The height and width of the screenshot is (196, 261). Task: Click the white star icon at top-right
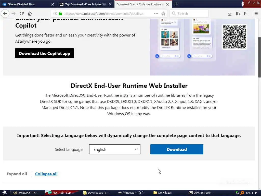click(243, 4)
